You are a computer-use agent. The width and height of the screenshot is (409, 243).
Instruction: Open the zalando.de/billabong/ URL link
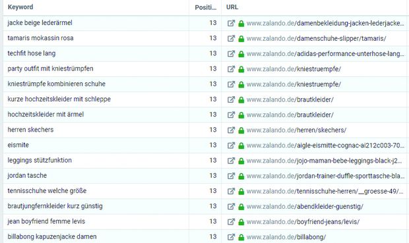click(286, 237)
